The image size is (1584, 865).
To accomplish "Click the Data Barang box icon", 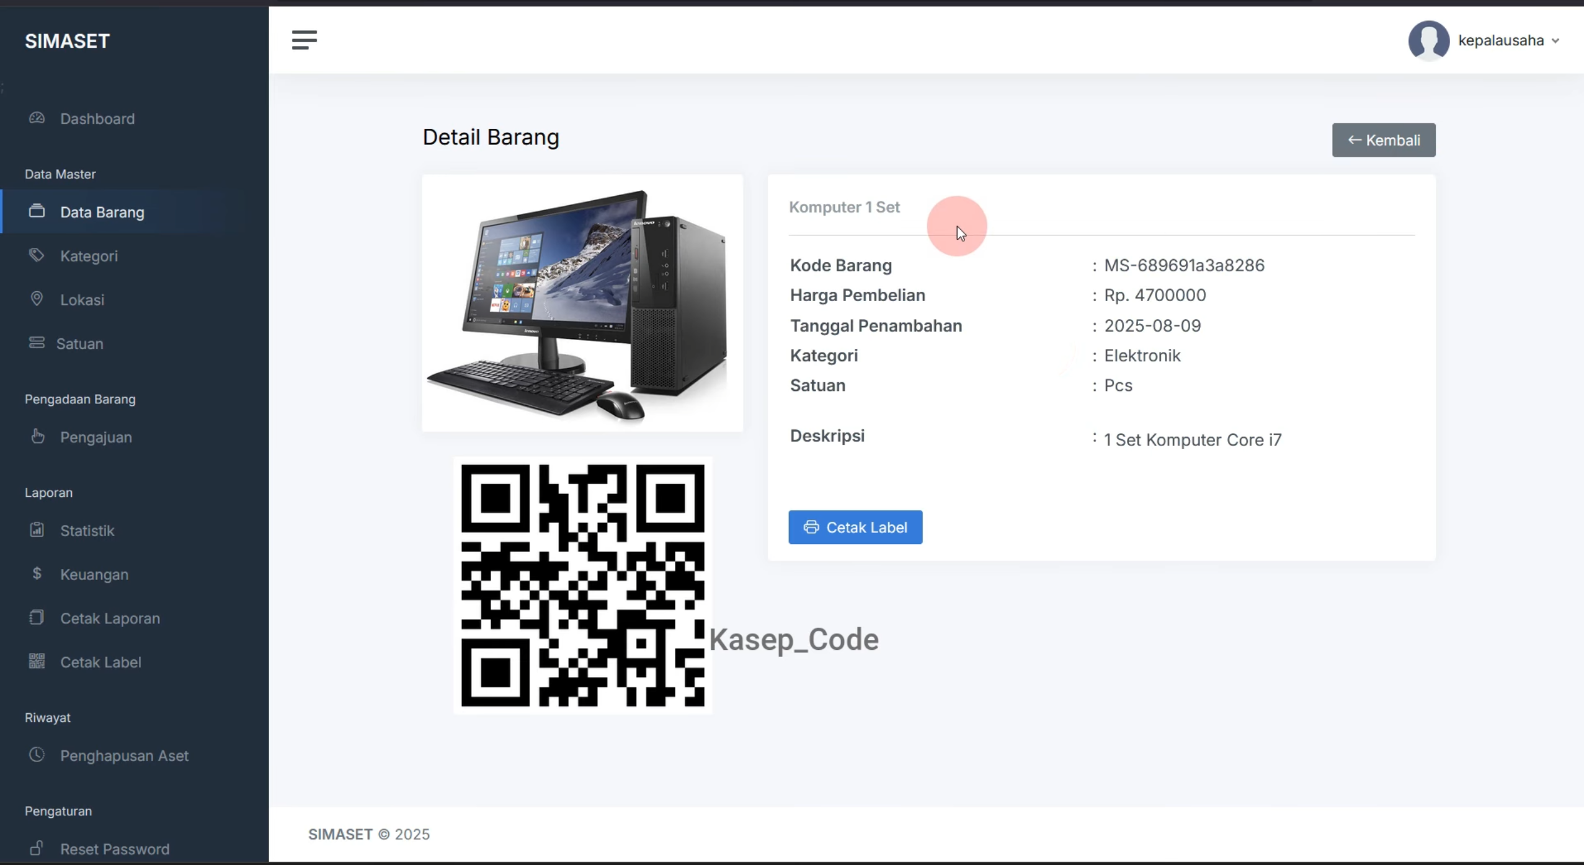I will coord(37,211).
